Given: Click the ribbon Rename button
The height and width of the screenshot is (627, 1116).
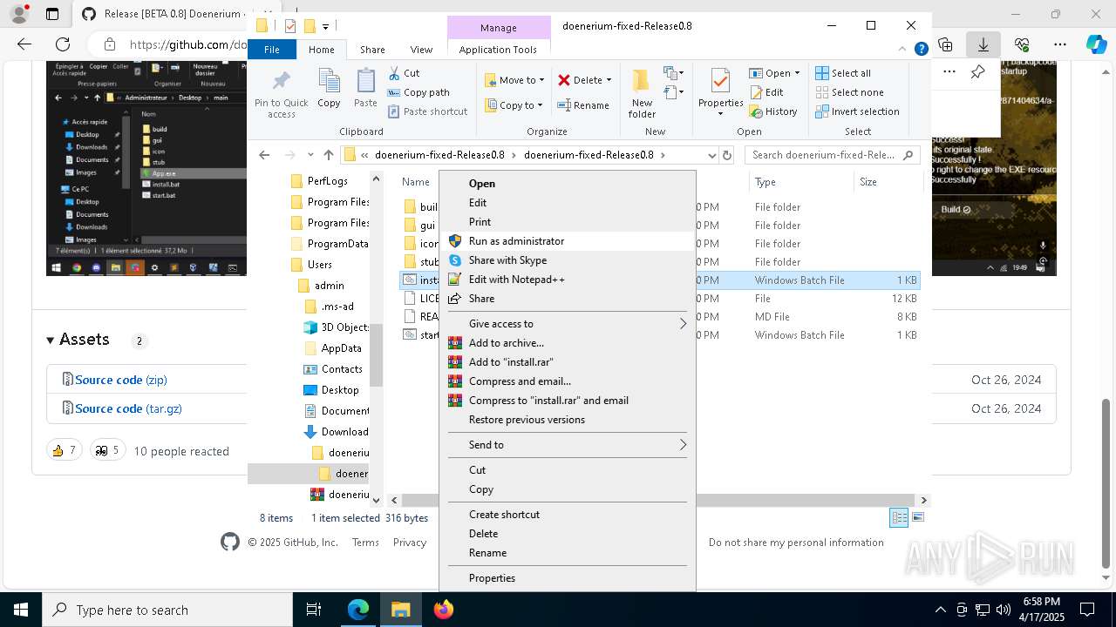Looking at the screenshot, I should coord(583,105).
